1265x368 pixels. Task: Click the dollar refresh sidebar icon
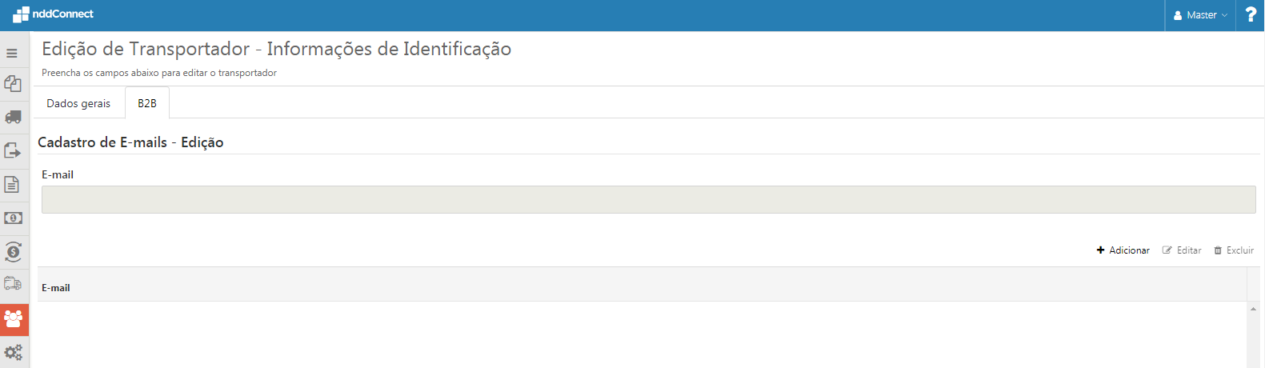click(x=13, y=252)
